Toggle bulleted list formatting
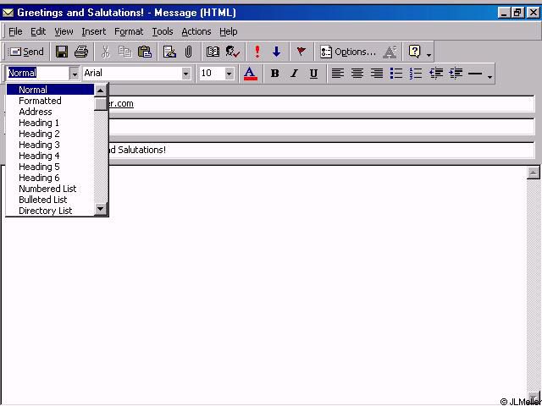The height and width of the screenshot is (406, 542). (x=396, y=74)
